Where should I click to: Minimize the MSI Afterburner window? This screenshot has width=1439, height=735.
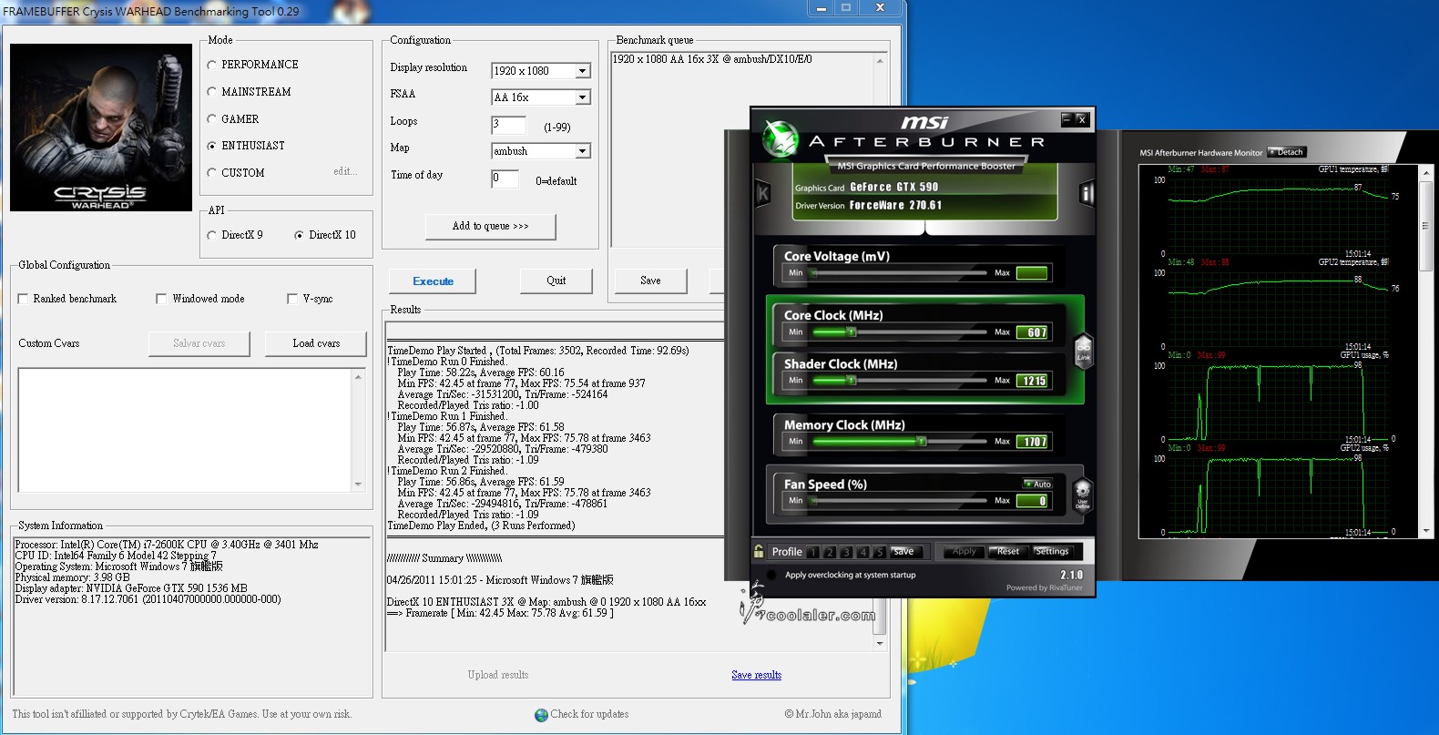(1066, 119)
